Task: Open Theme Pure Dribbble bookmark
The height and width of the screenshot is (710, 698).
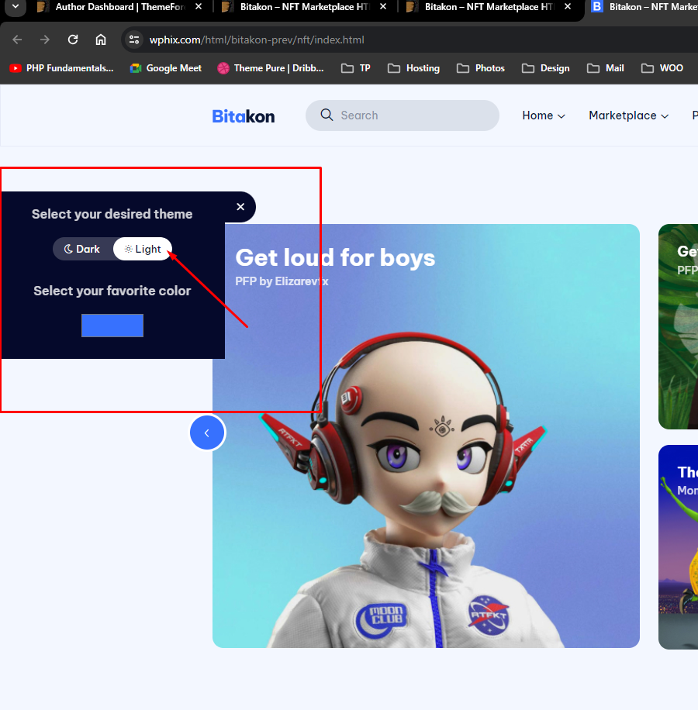Action: [x=271, y=68]
